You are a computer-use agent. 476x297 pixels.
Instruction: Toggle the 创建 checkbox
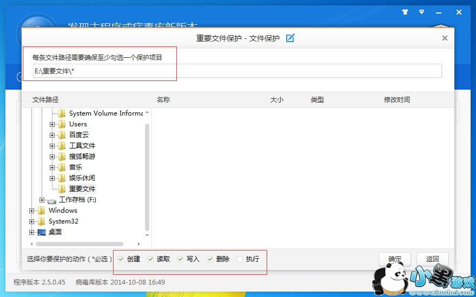coord(121,259)
